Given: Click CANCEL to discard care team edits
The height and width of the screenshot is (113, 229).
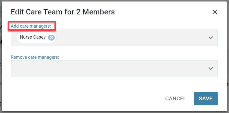Looking at the screenshot, I should [176, 99].
